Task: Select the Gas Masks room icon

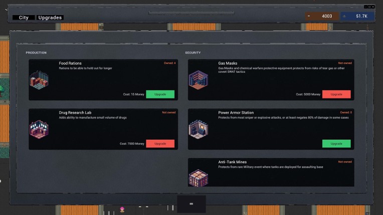Action: point(198,79)
